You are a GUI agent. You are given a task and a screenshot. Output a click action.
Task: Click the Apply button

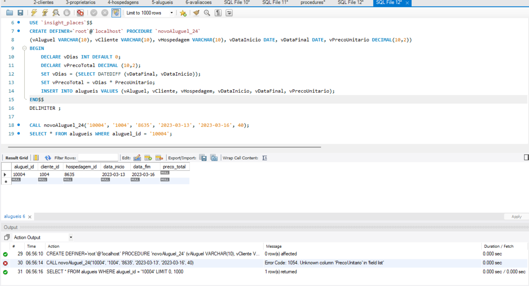pos(516,217)
